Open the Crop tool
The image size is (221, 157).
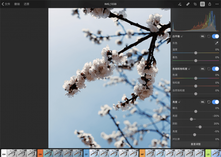pos(195,4)
